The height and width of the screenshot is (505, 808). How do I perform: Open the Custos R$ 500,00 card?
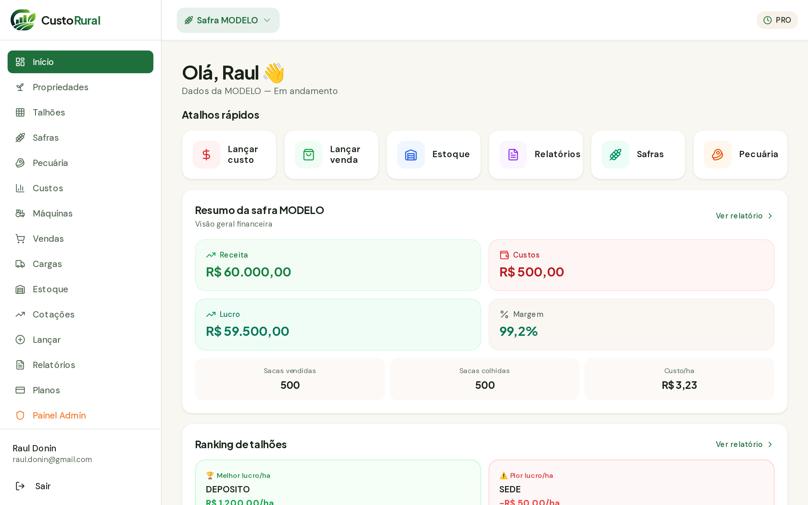(x=631, y=265)
